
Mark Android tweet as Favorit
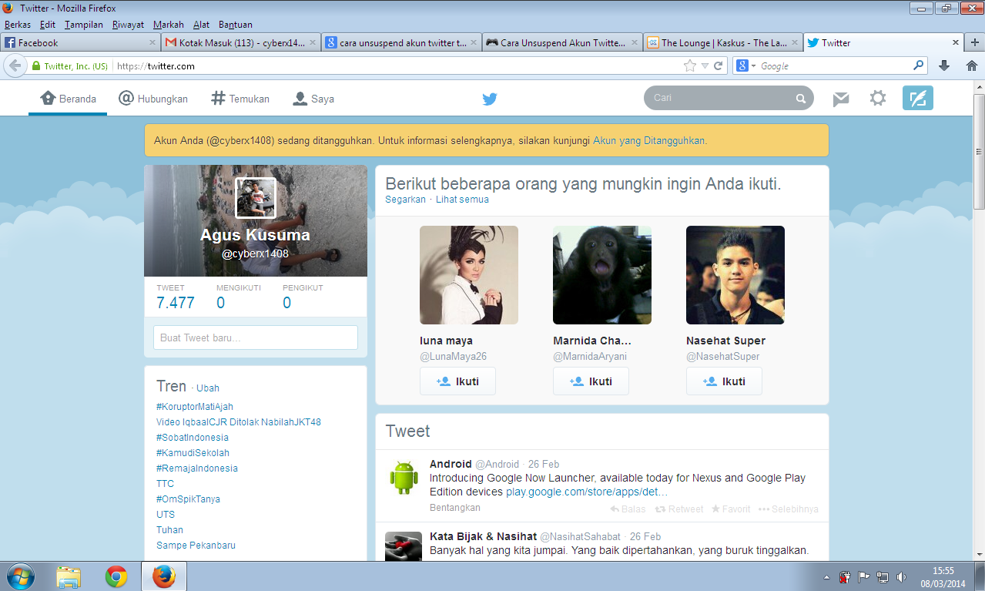pos(731,509)
